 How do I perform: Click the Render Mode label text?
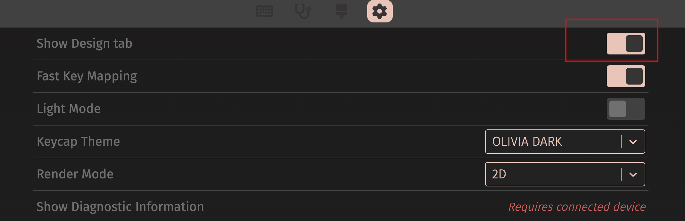pyautogui.click(x=75, y=174)
